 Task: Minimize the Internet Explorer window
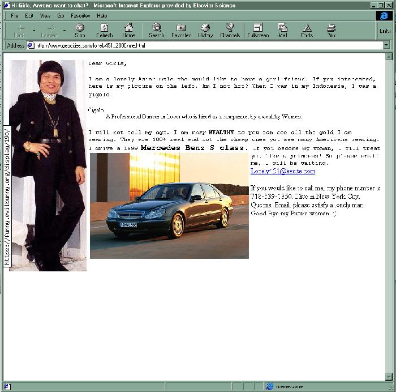click(375, 5)
